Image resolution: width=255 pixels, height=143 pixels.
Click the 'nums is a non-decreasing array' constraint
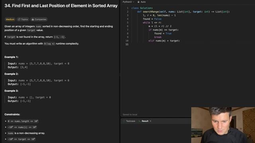[26, 133]
